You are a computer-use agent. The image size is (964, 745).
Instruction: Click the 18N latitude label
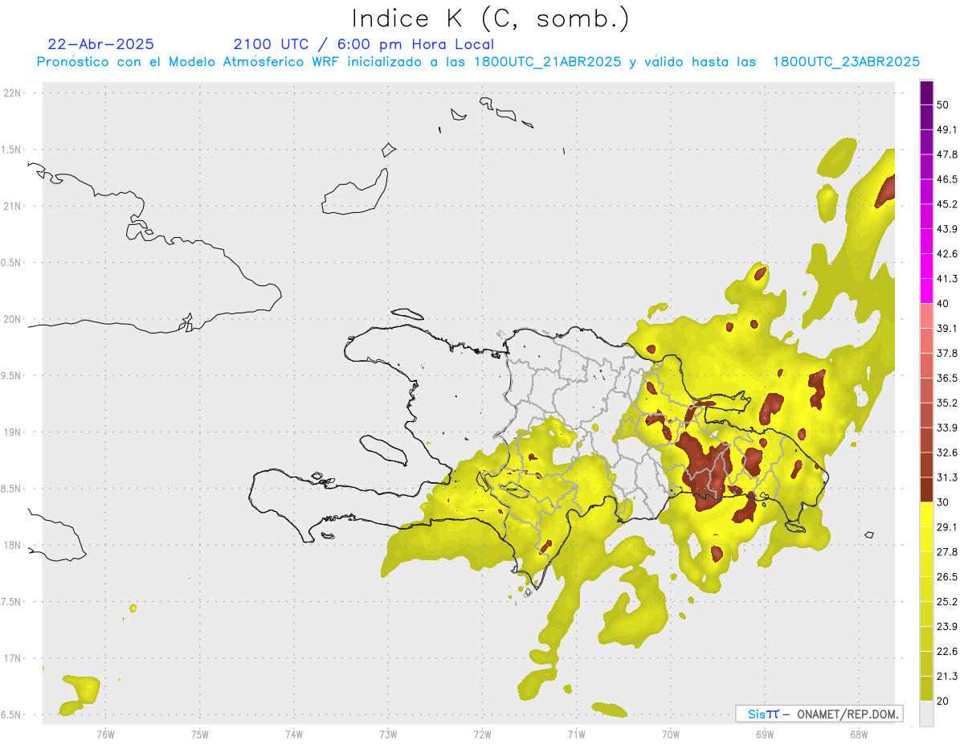14,545
